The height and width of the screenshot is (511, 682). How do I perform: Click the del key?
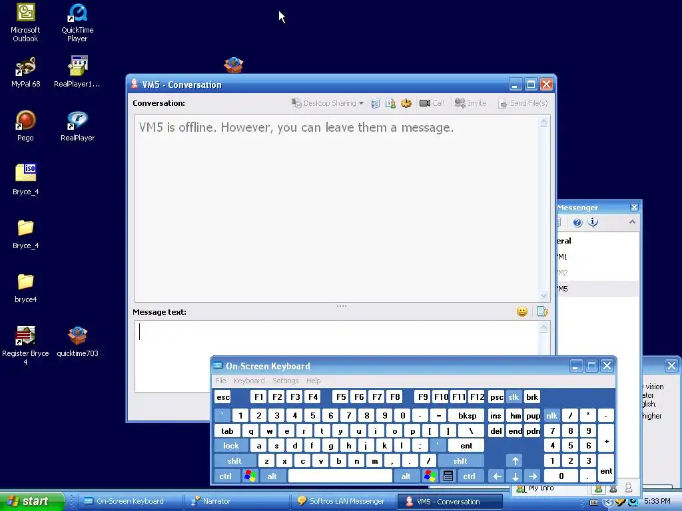[x=496, y=431]
